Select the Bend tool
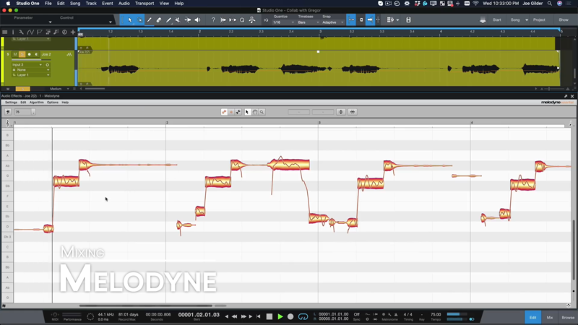Screen dimensions: 578x325 [188, 20]
